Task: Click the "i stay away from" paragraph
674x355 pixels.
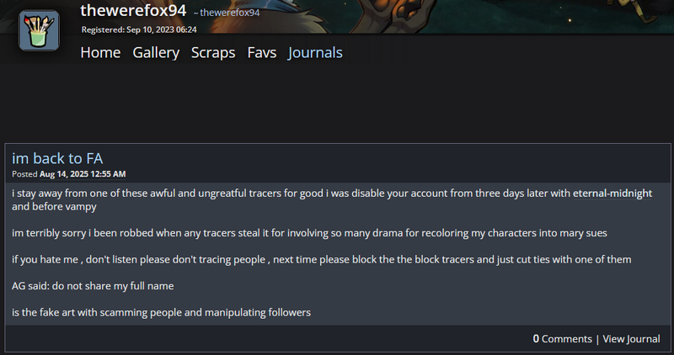Action: pos(286,193)
